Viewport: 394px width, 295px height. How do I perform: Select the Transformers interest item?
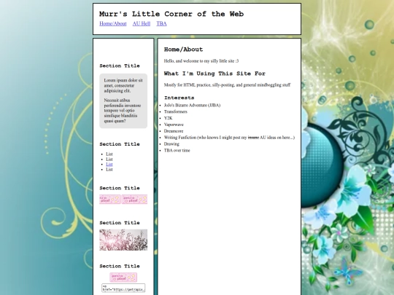pyautogui.click(x=176, y=112)
